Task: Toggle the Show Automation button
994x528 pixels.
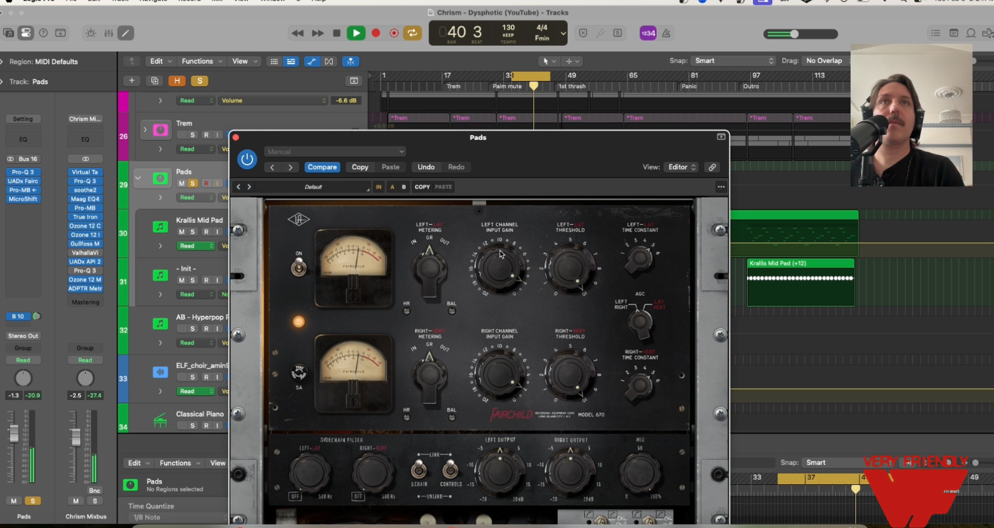Action: click(311, 61)
